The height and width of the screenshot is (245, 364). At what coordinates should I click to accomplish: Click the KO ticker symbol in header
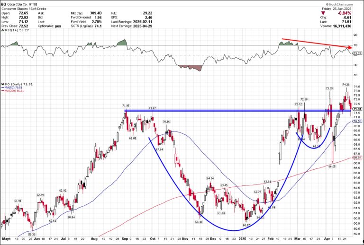click(4, 3)
